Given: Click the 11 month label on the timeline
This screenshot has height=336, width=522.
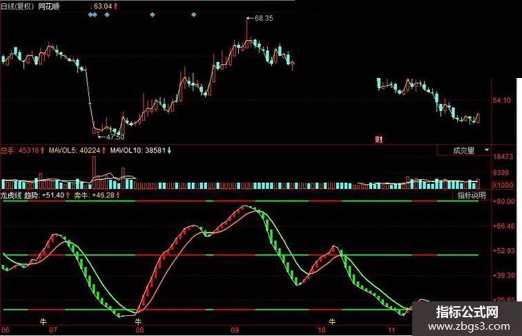Looking at the screenshot, I should pos(391,330).
